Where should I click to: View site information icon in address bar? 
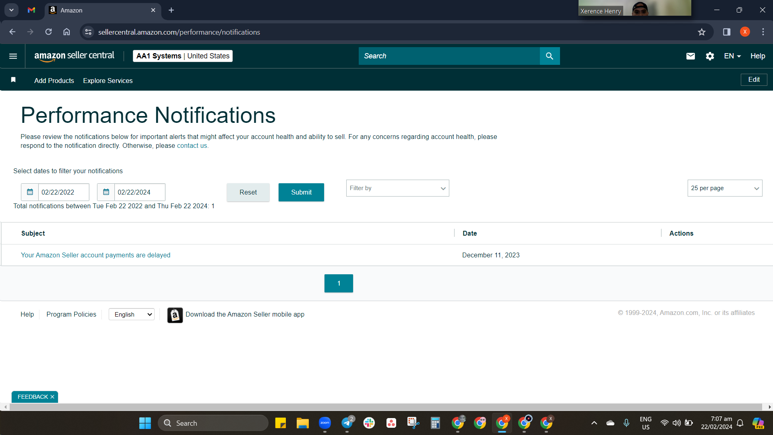[88, 32]
